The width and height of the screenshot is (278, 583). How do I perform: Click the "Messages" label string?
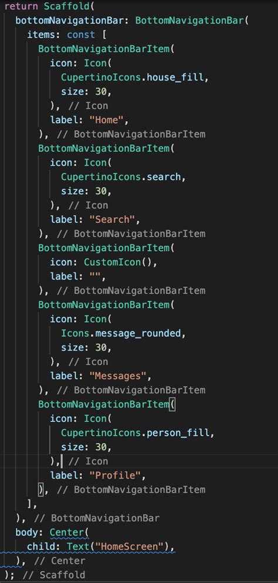pyautogui.click(x=118, y=376)
